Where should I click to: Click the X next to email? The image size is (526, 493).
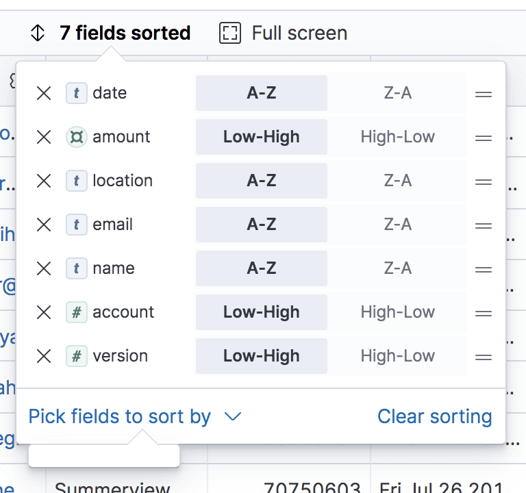tap(44, 225)
